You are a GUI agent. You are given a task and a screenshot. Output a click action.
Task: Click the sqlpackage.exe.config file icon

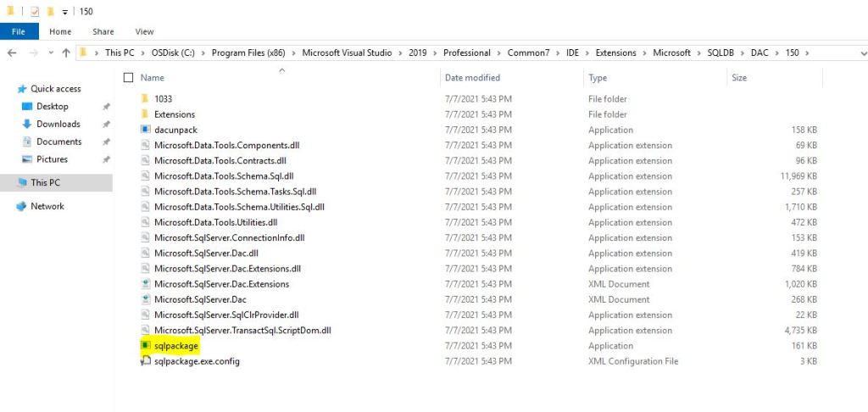146,361
